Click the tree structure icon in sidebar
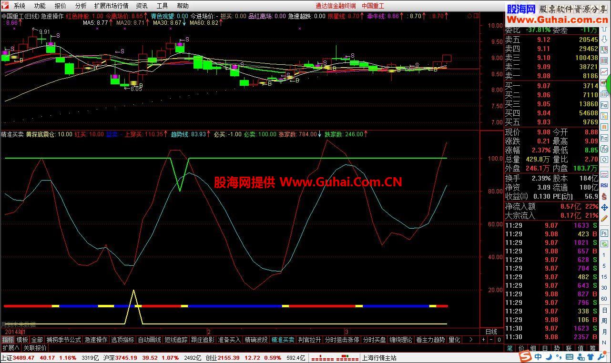The height and width of the screenshot is (363, 611). point(604,115)
